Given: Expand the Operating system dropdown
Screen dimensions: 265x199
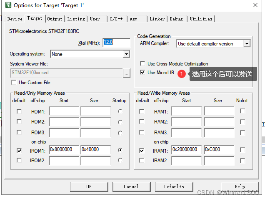Looking at the screenshot, I should (126, 54).
